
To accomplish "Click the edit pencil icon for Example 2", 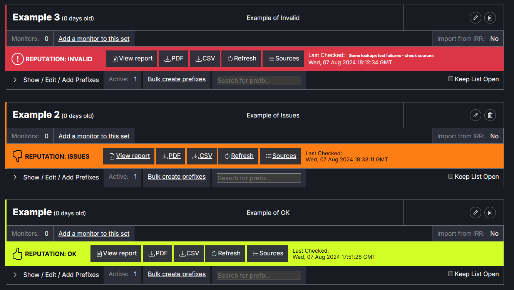I will [475, 115].
